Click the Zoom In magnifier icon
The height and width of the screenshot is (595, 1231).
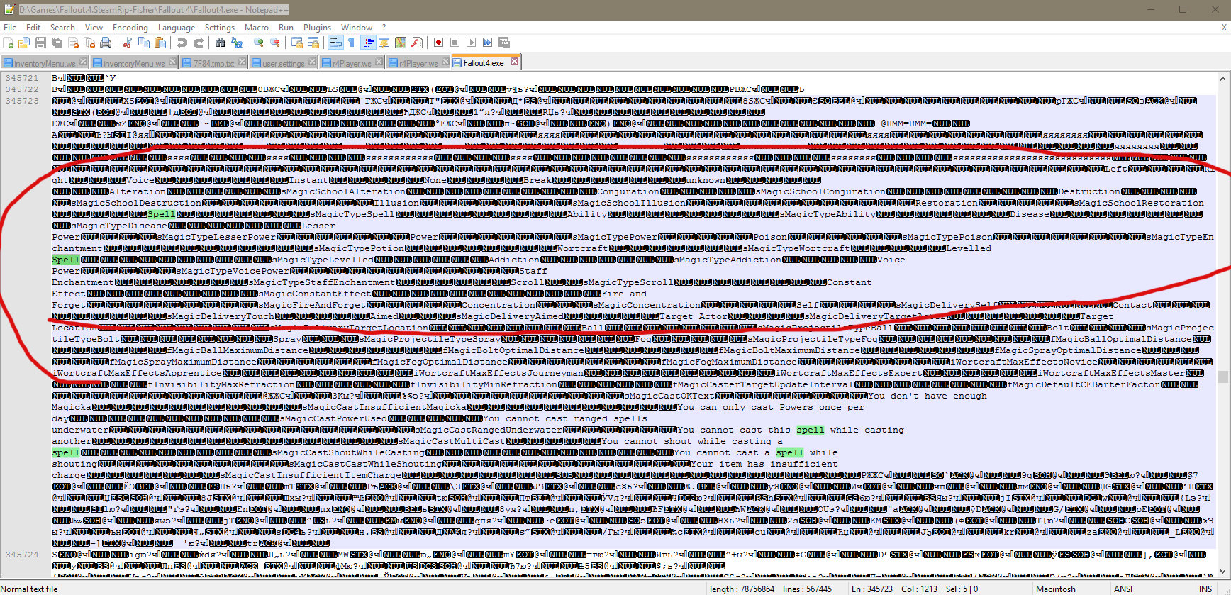[259, 43]
